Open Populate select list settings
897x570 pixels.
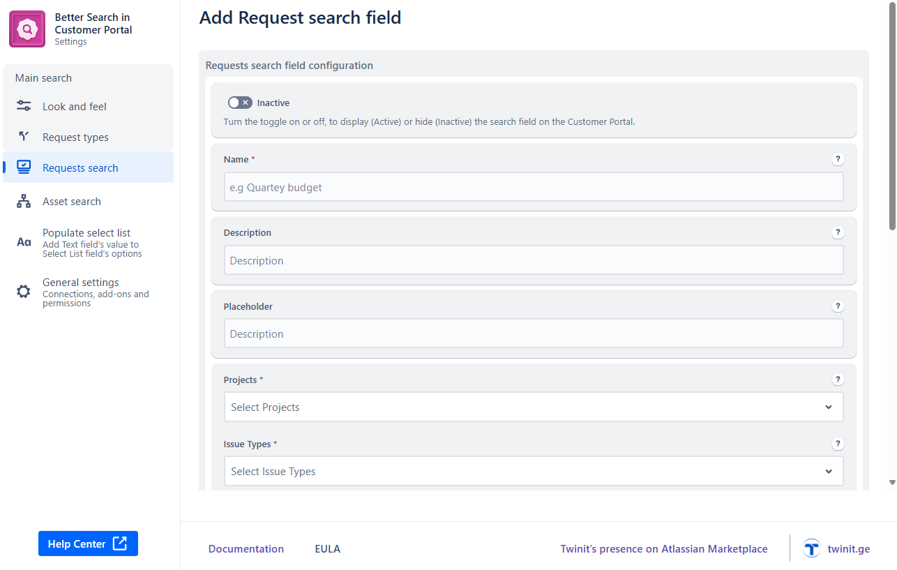(x=88, y=242)
